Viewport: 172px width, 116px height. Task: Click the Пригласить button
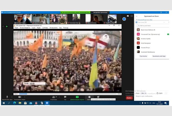pos(143,56)
